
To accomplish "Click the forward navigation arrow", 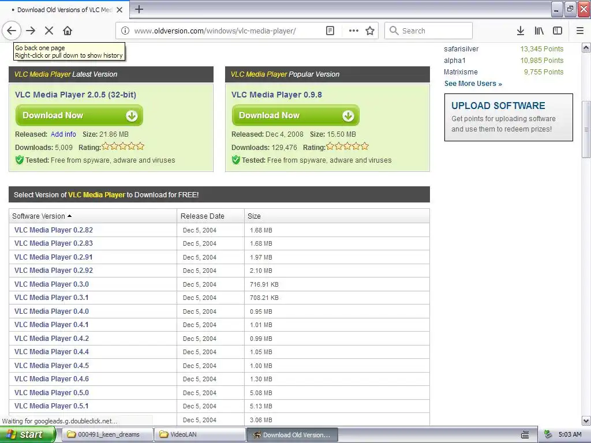I will click(x=31, y=31).
